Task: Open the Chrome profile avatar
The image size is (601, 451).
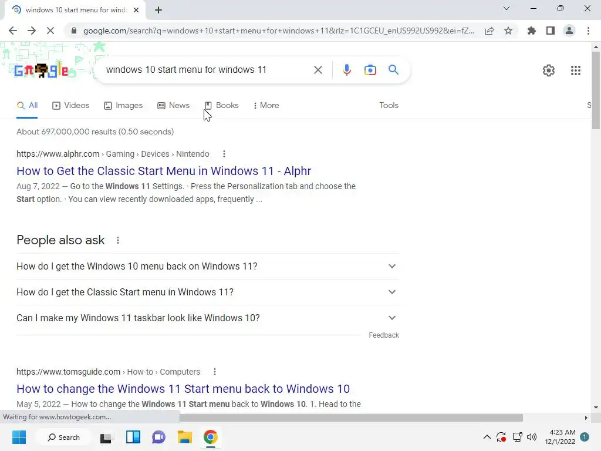Action: pyautogui.click(x=569, y=31)
